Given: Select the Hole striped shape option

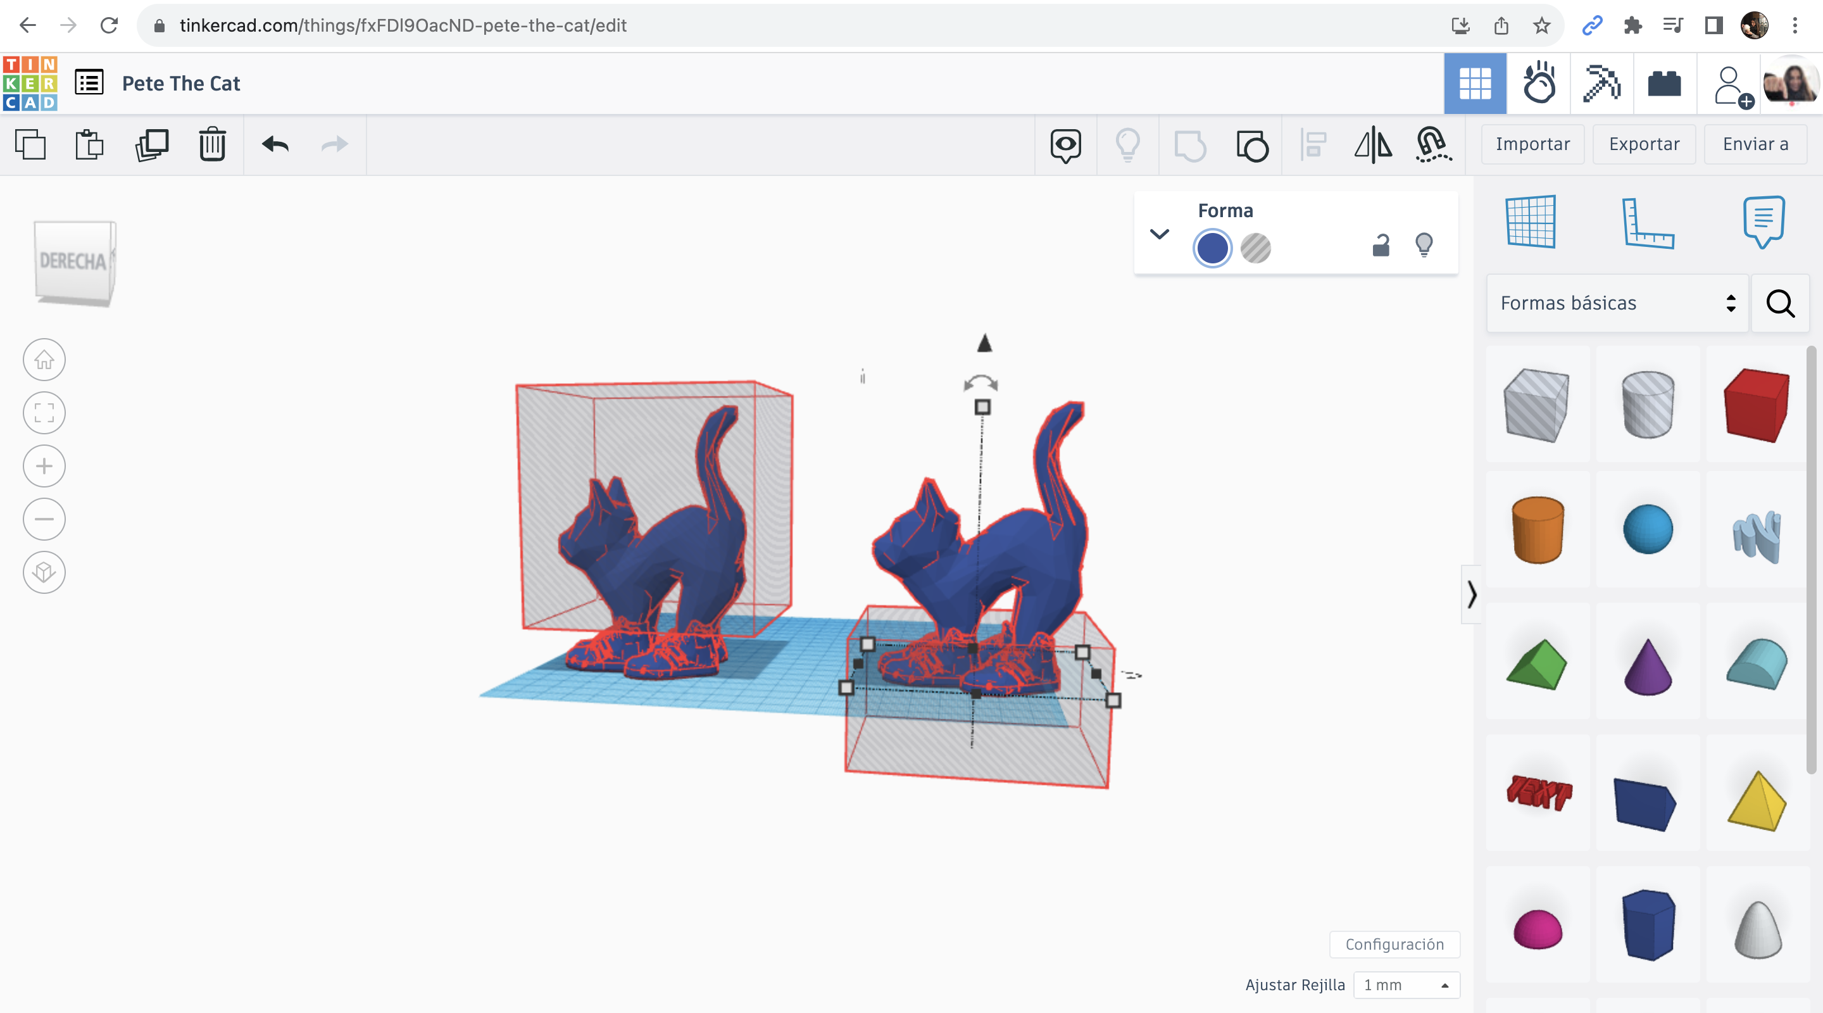Looking at the screenshot, I should 1255,248.
